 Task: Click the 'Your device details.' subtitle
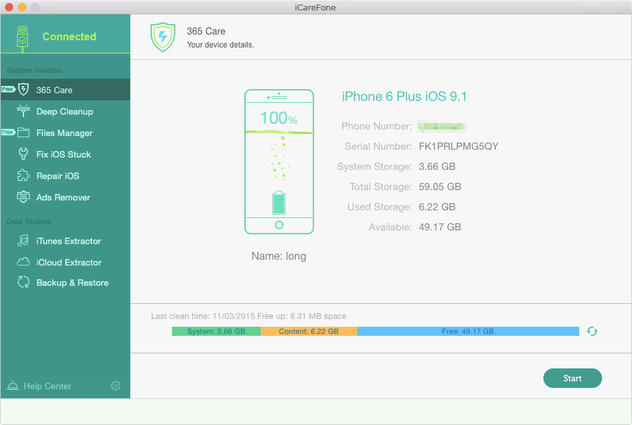pos(220,45)
